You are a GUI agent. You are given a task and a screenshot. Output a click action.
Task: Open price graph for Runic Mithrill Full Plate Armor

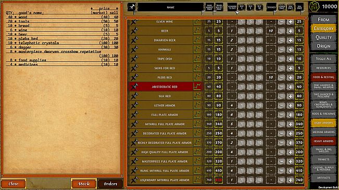point(197,170)
